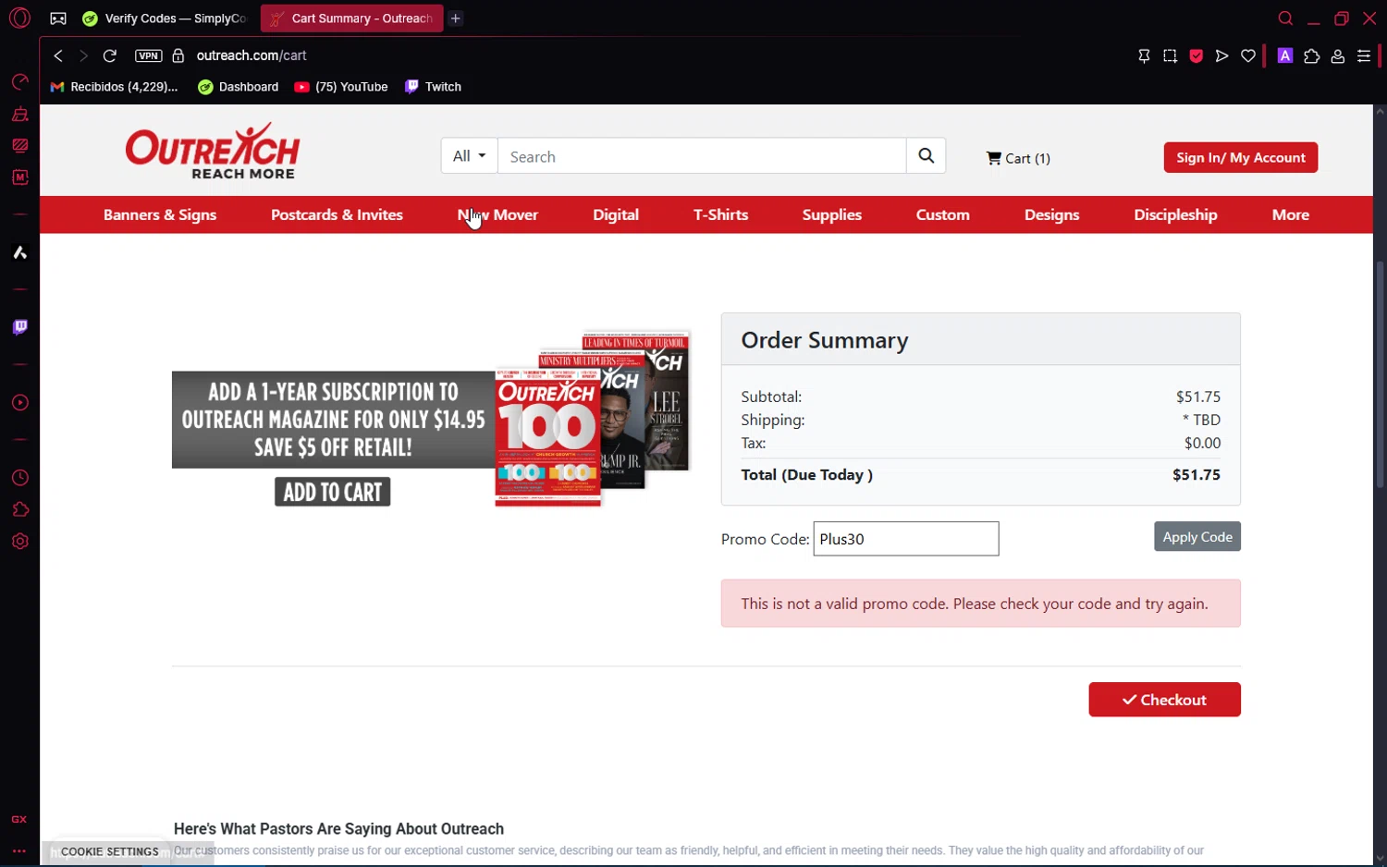Screen dimensions: 1387x867
Task: Open Easy Setup sliders icon
Action: [x=1363, y=56]
